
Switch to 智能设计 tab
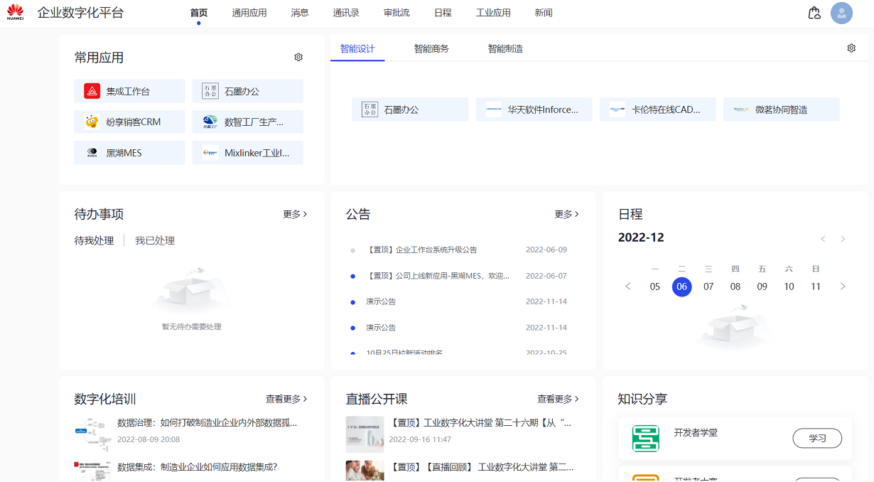(x=357, y=49)
